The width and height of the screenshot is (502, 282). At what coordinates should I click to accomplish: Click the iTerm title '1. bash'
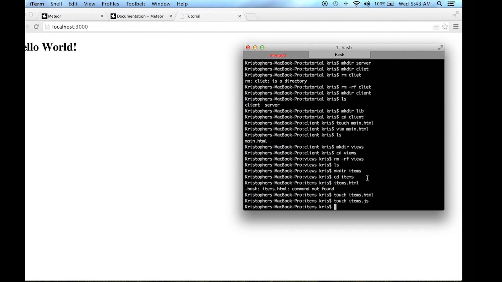tap(344, 48)
